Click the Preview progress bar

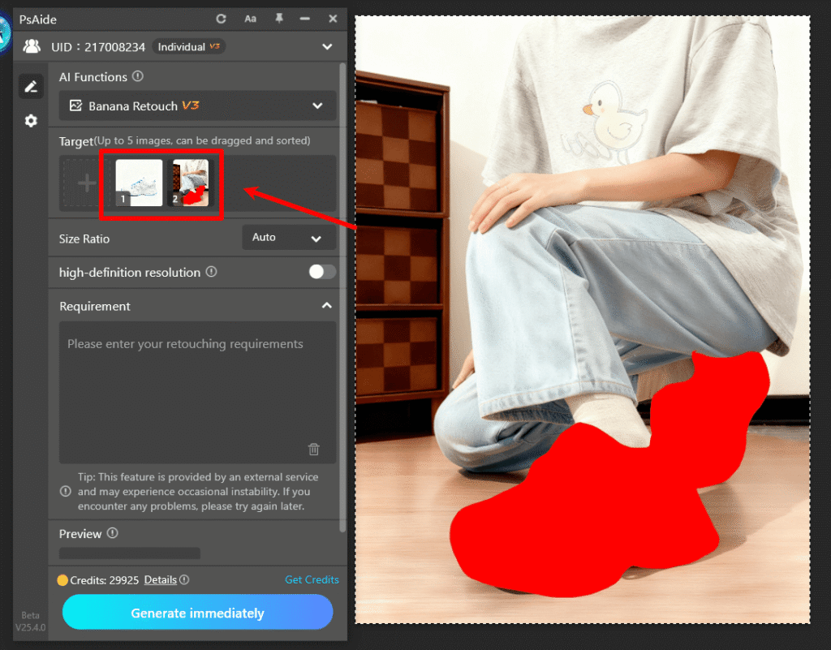pos(128,553)
